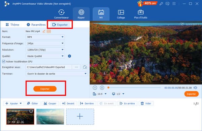Open the Éditer tool
Screen dimensions: 202x131
coord(32,103)
